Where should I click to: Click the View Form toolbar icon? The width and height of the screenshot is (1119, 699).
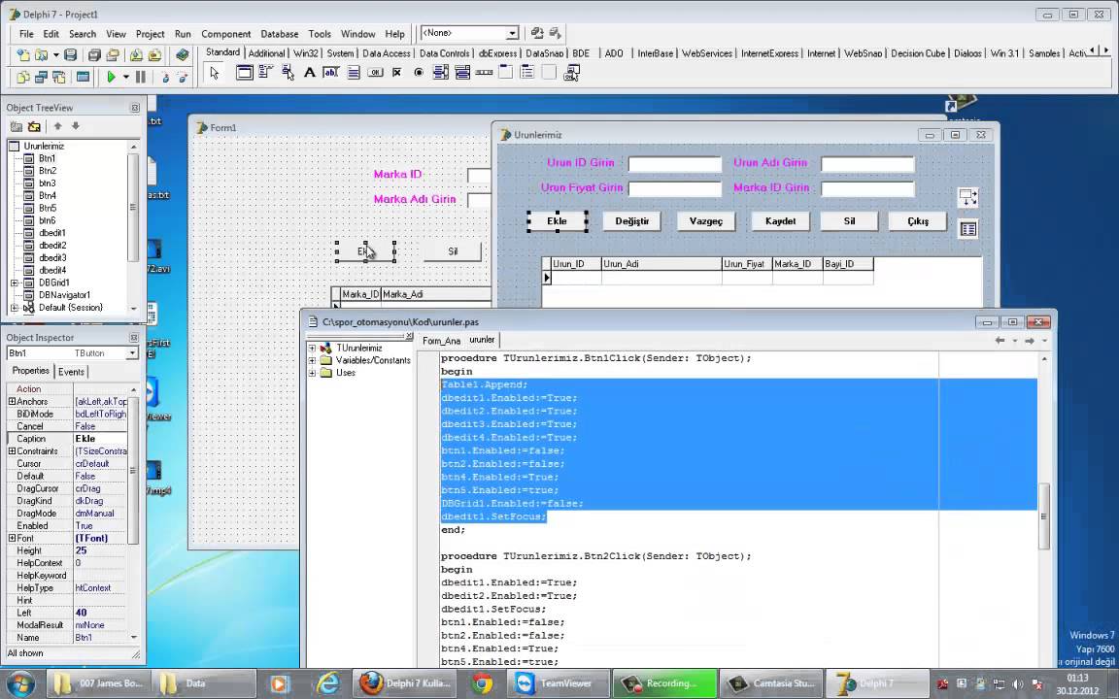click(42, 77)
